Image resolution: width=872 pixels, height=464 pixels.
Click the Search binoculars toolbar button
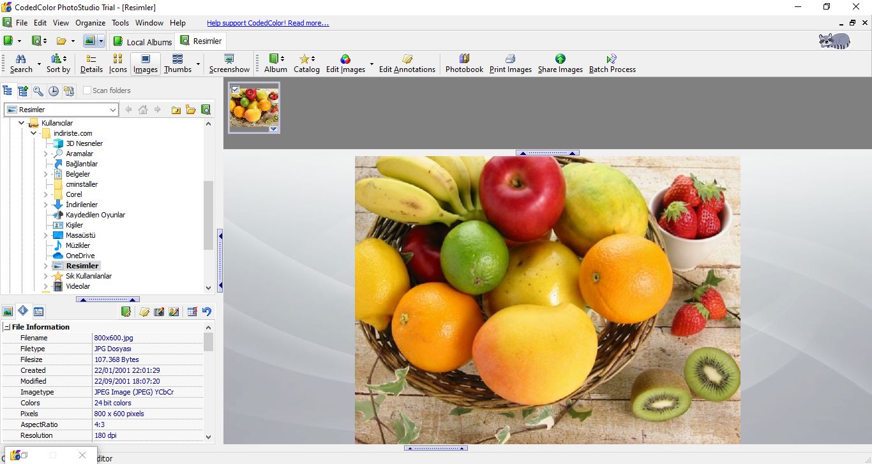pyautogui.click(x=21, y=64)
